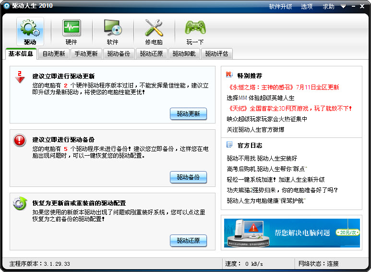Click the 帮您解决电脑问题 banner ad
The height and width of the screenshot is (272, 371).
(x=292, y=233)
